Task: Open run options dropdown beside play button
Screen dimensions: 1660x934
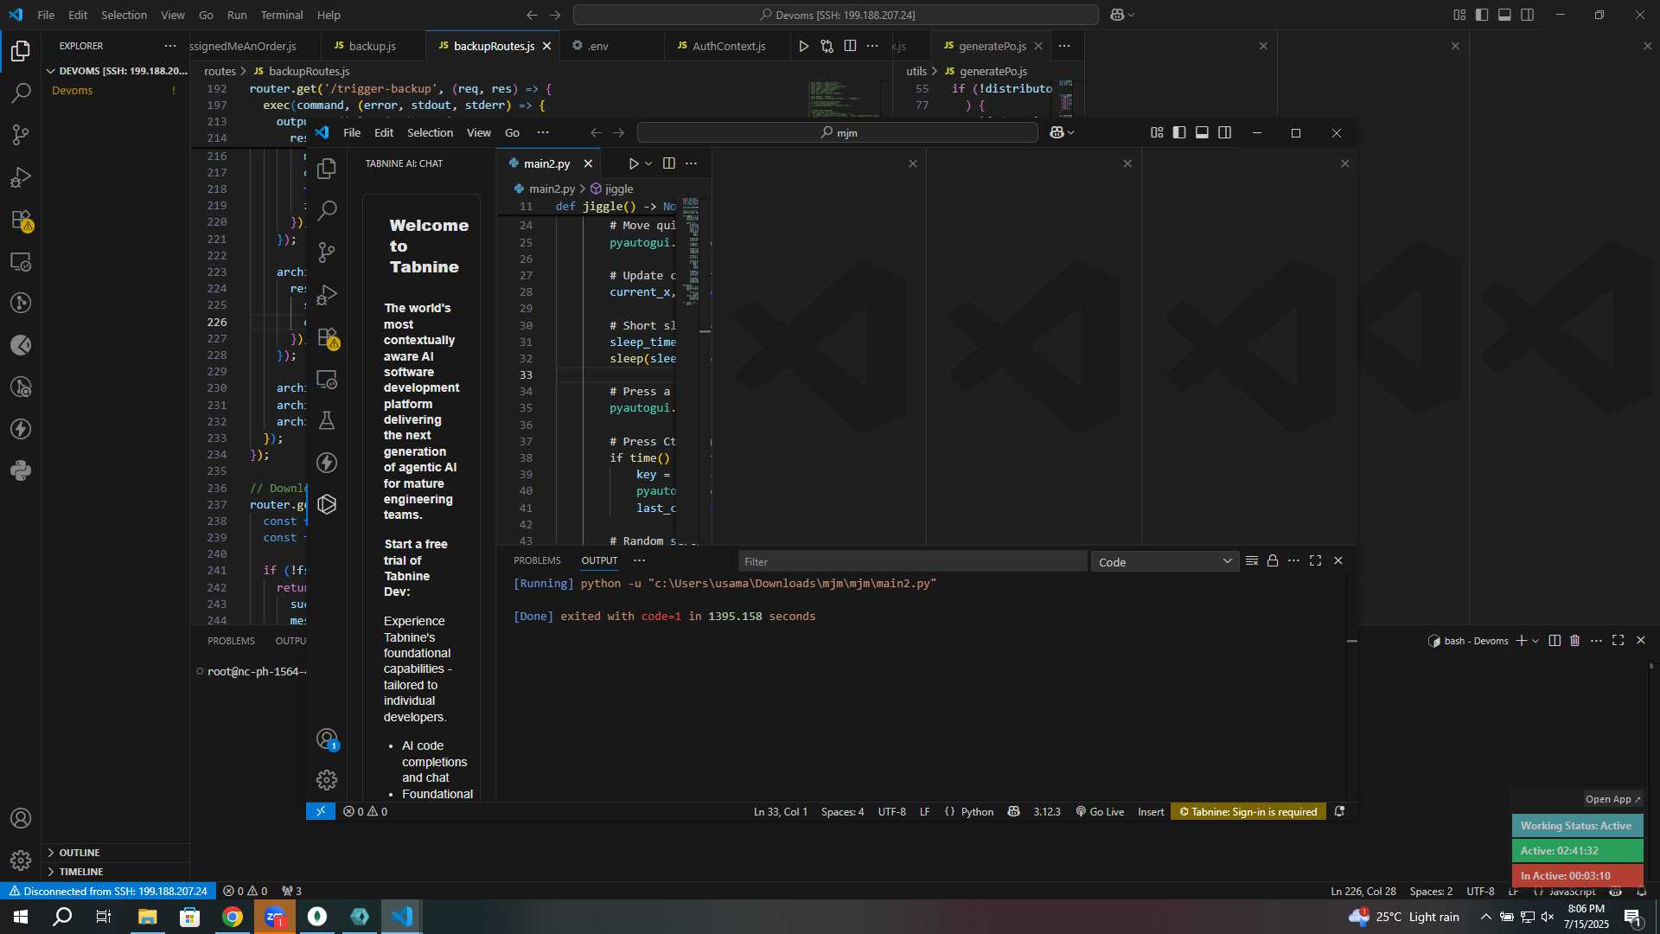Action: (648, 163)
